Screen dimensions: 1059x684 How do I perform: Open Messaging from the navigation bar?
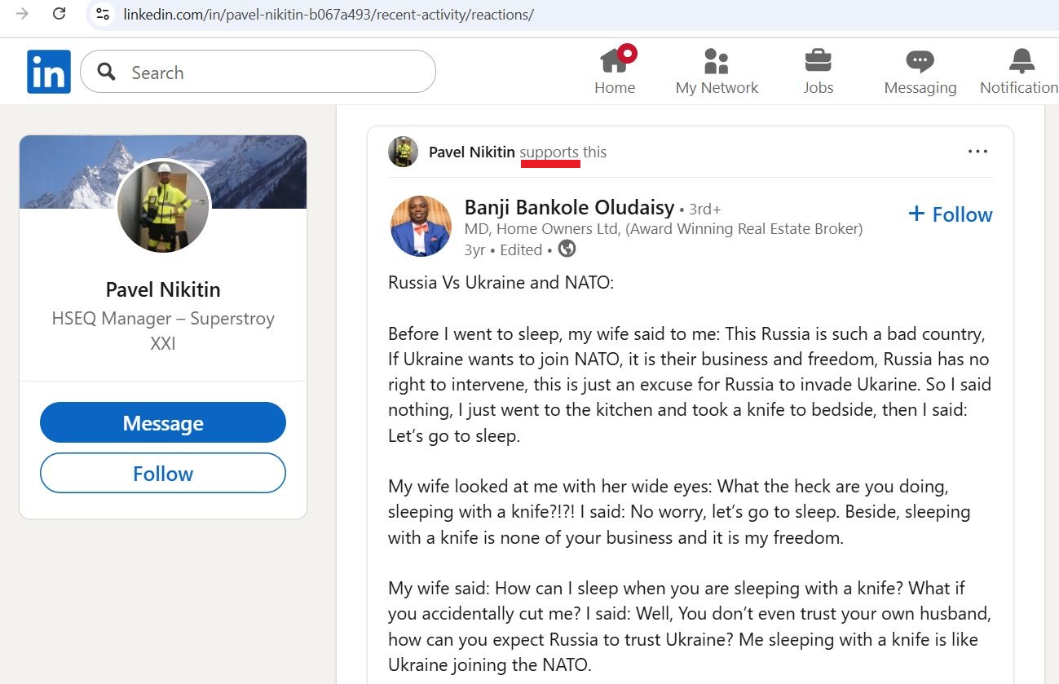(x=920, y=61)
